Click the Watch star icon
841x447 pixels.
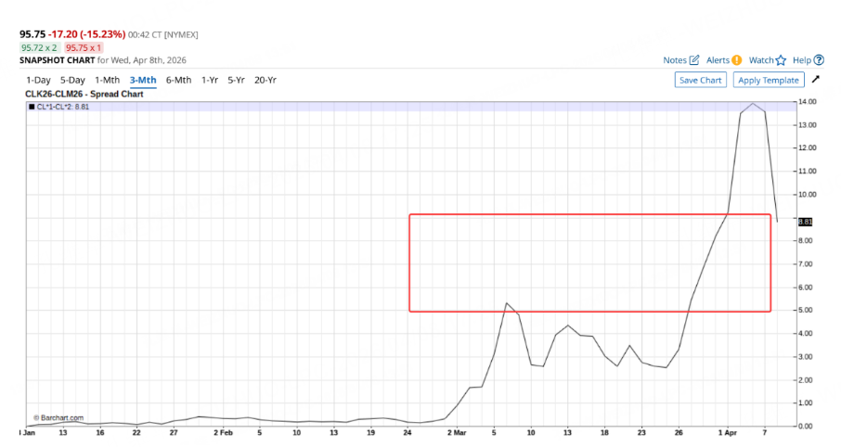pyautogui.click(x=781, y=60)
